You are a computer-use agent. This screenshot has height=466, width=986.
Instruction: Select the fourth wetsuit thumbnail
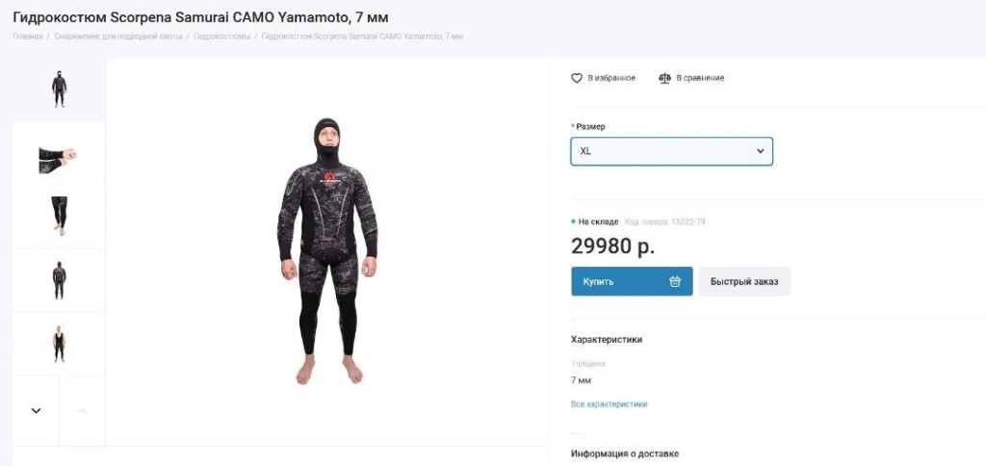point(59,280)
